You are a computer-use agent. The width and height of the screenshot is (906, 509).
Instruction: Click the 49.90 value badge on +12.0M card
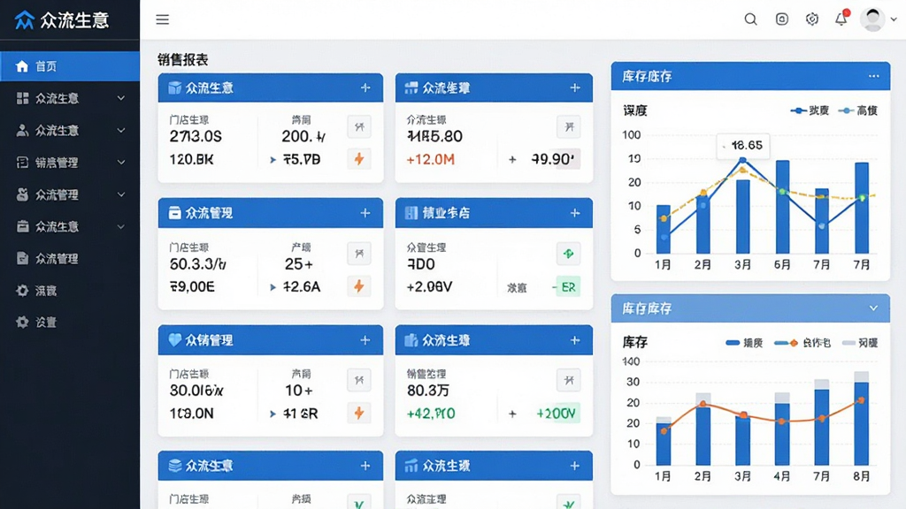coord(554,159)
